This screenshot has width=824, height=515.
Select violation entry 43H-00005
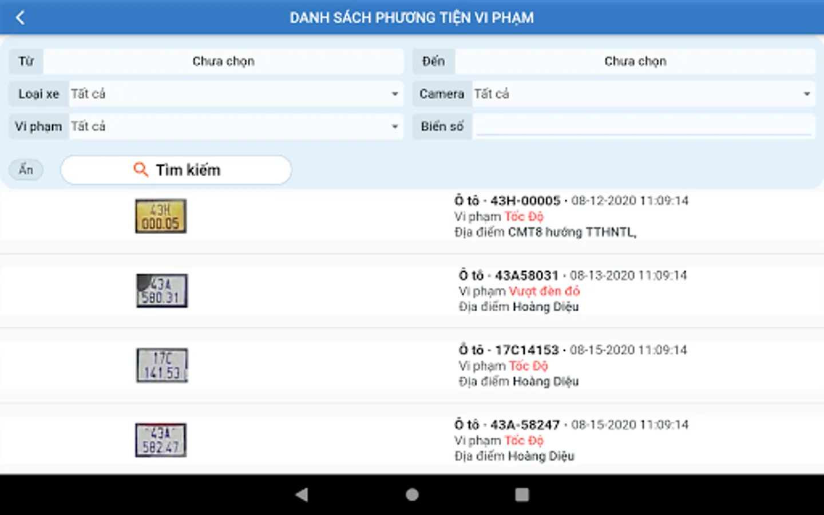[x=412, y=216]
